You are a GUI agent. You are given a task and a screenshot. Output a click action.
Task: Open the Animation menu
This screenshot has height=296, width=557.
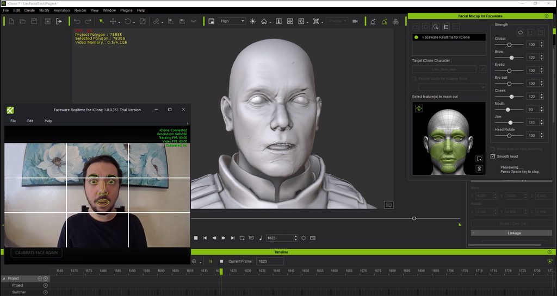[x=61, y=10]
